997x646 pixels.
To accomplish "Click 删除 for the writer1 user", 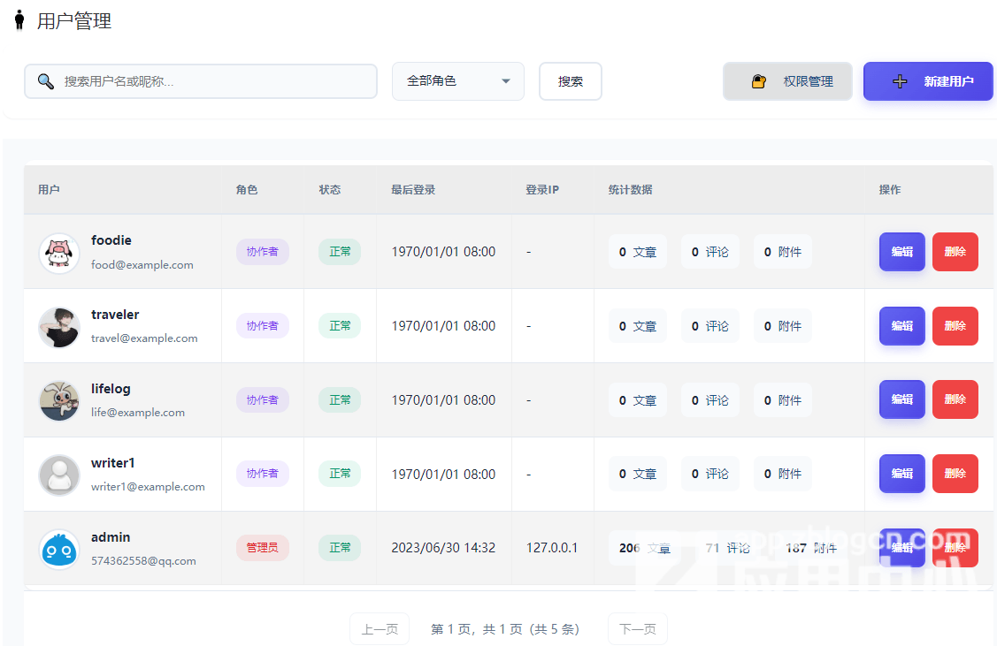I will tap(955, 474).
